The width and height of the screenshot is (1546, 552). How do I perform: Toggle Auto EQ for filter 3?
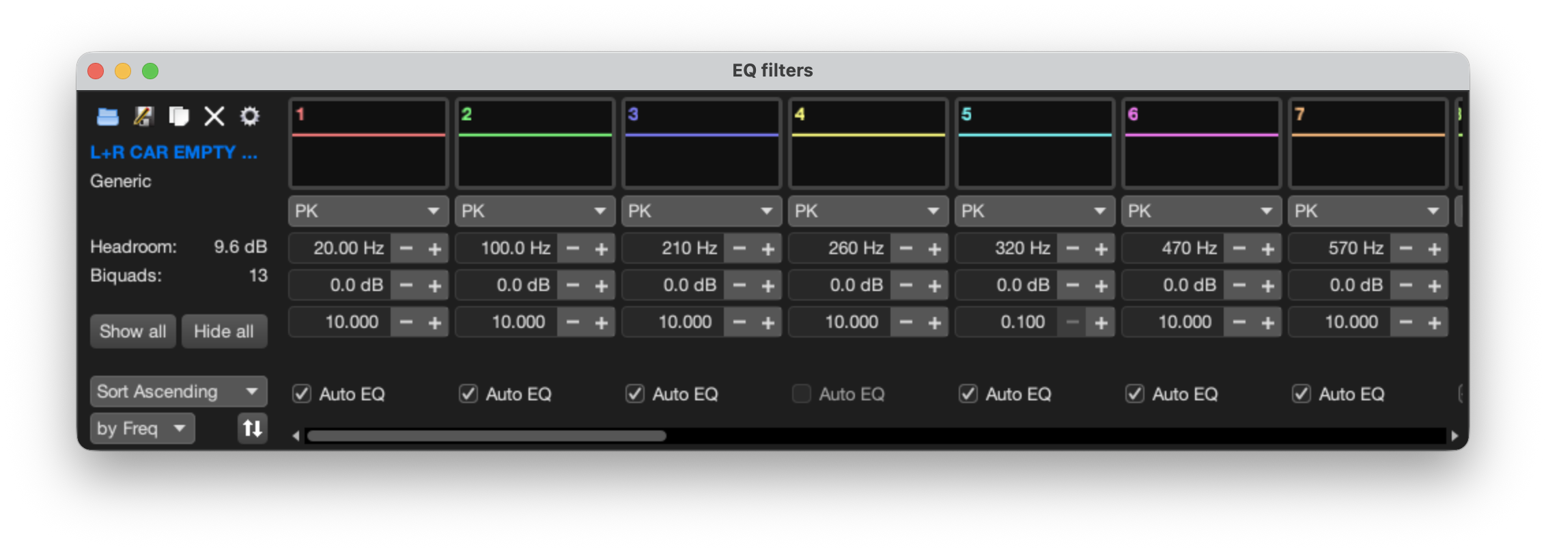[x=635, y=394]
